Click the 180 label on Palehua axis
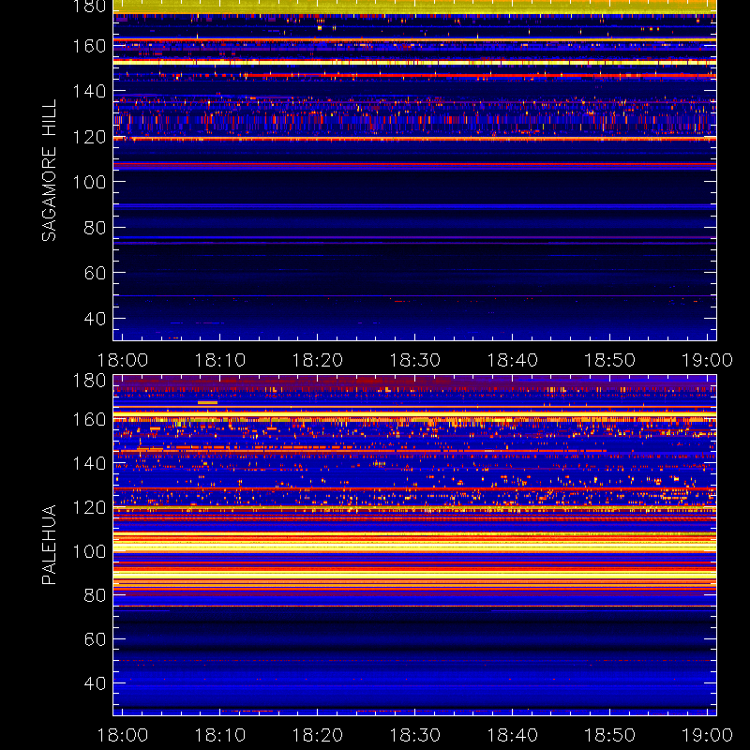Viewport: 750px width, 750px height. coord(89,381)
